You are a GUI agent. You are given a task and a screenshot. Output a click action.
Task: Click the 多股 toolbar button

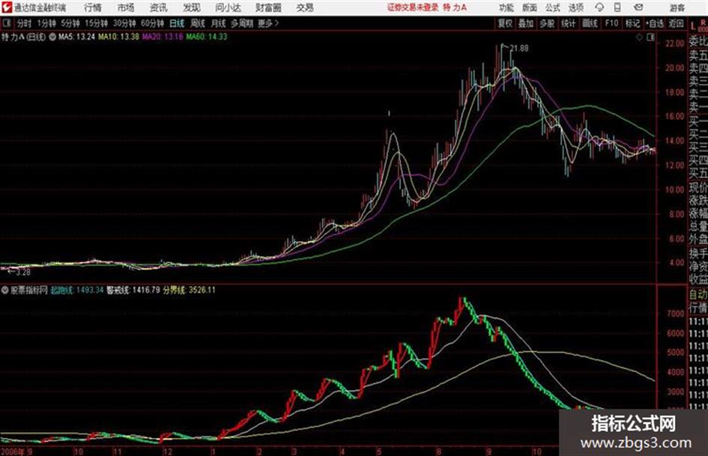547,23
